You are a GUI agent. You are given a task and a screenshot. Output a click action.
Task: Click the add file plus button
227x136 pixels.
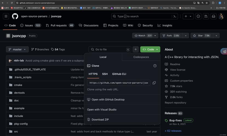pos(136,50)
